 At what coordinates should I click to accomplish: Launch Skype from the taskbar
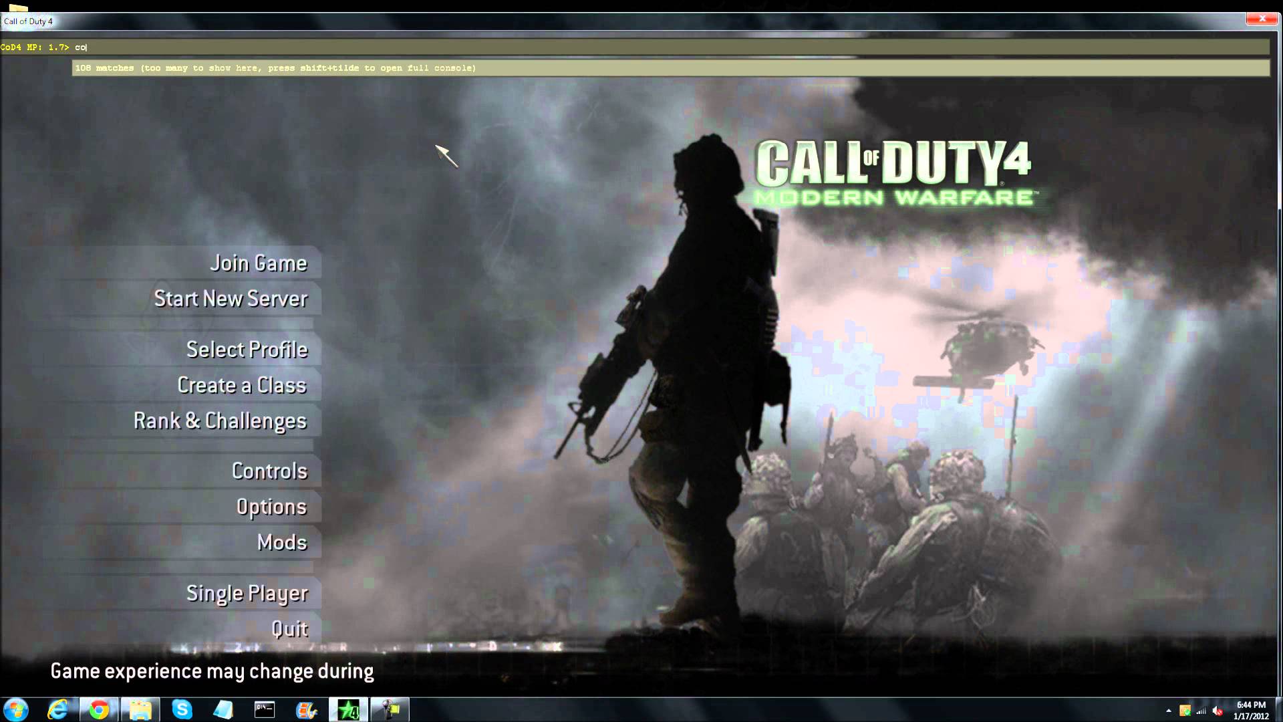[182, 709]
